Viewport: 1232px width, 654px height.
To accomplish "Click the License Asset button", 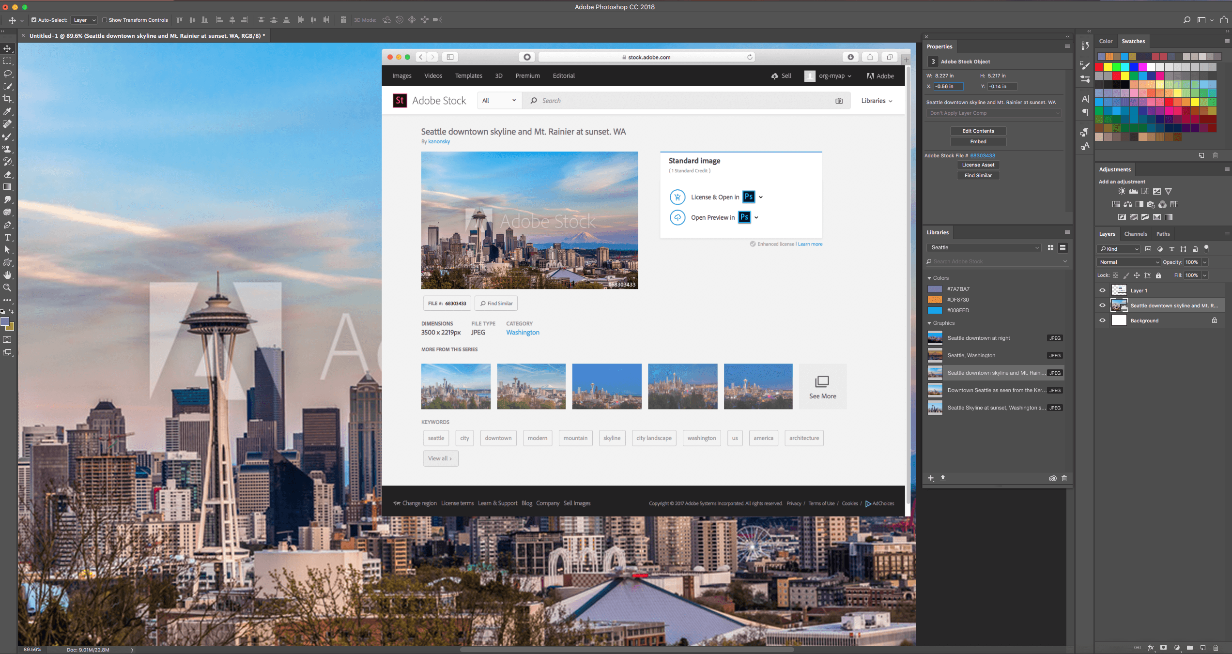I will (x=978, y=165).
